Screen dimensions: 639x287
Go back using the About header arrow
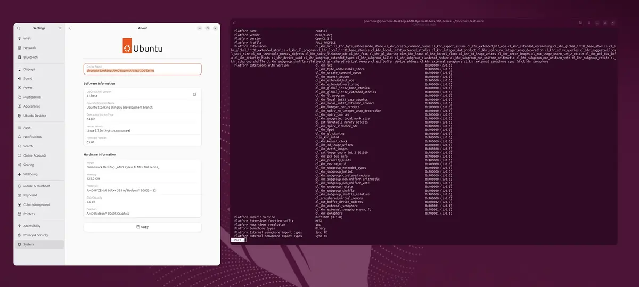(70, 28)
